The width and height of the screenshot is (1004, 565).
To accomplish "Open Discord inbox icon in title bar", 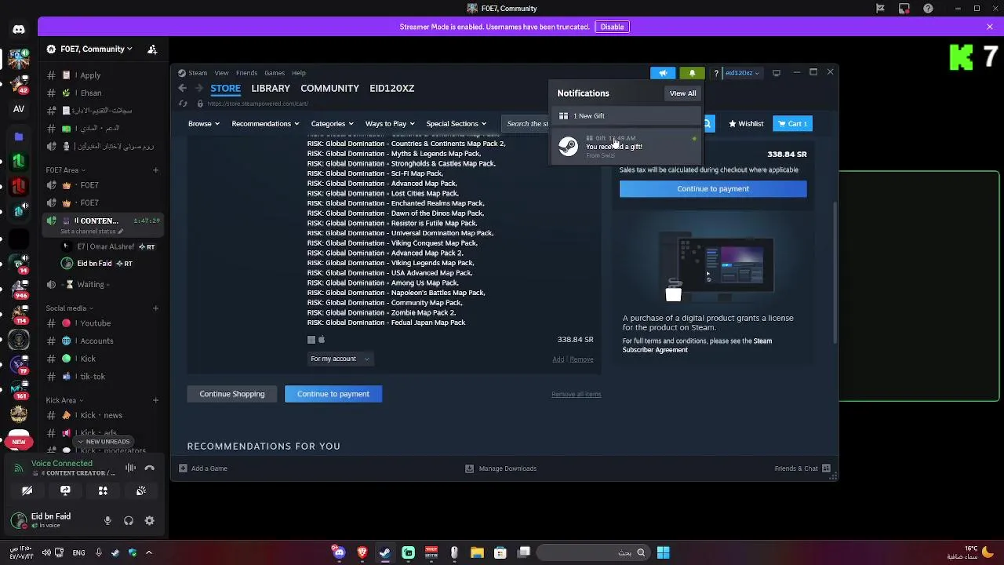I will [904, 9].
